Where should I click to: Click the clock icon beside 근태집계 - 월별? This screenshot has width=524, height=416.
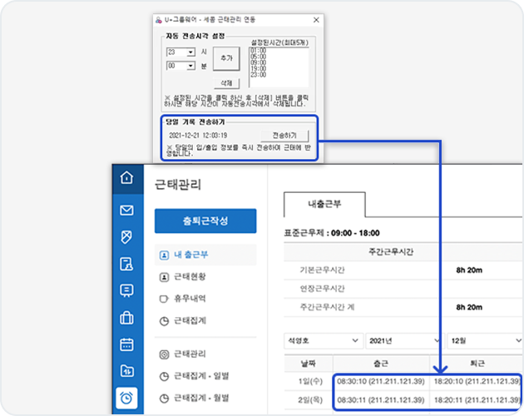point(164,399)
